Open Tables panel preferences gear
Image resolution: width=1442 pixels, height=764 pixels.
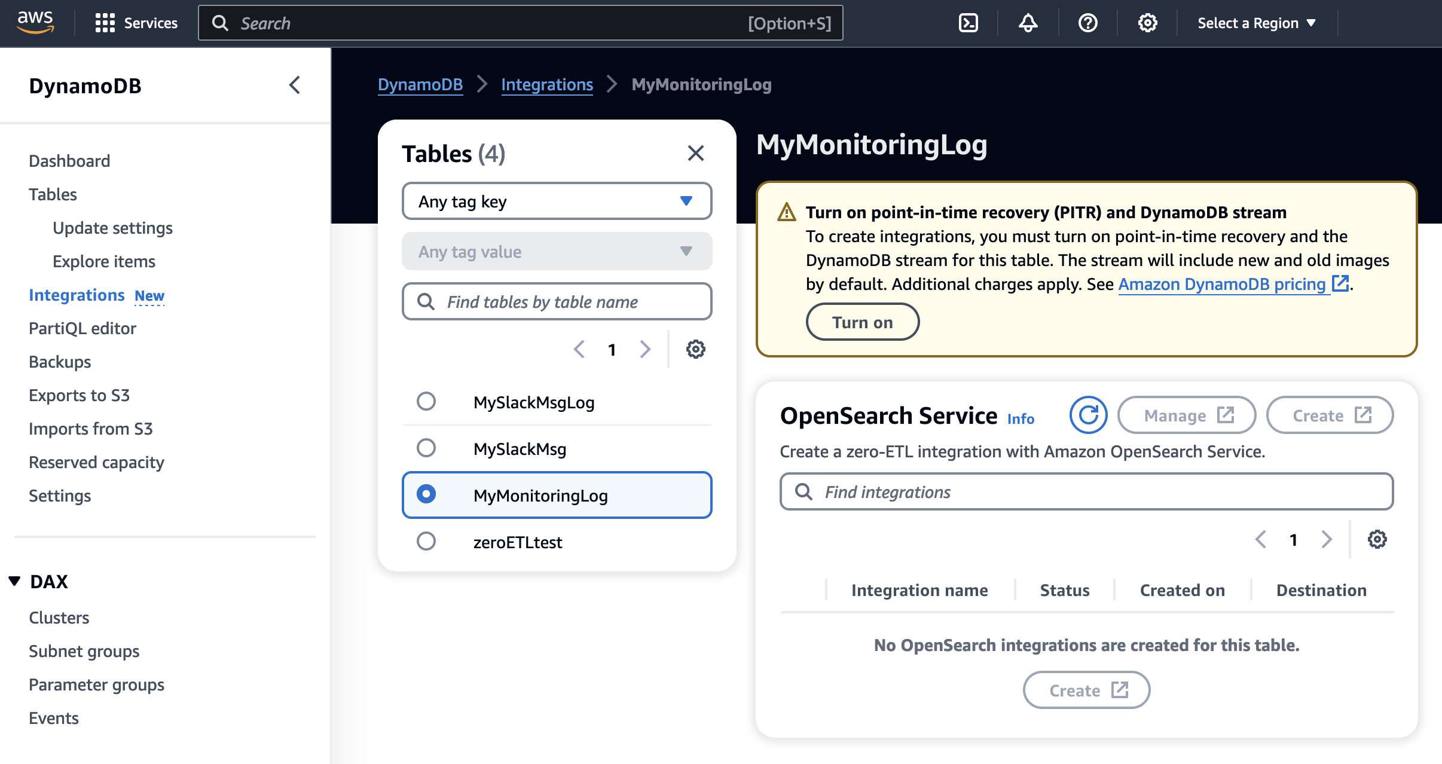(x=695, y=349)
